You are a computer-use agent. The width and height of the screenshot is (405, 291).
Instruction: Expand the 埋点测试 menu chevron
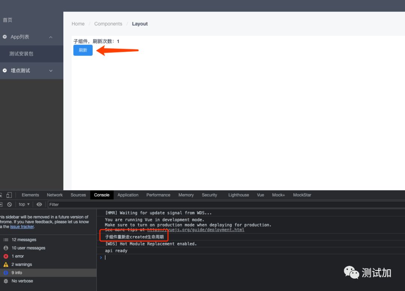pos(51,71)
